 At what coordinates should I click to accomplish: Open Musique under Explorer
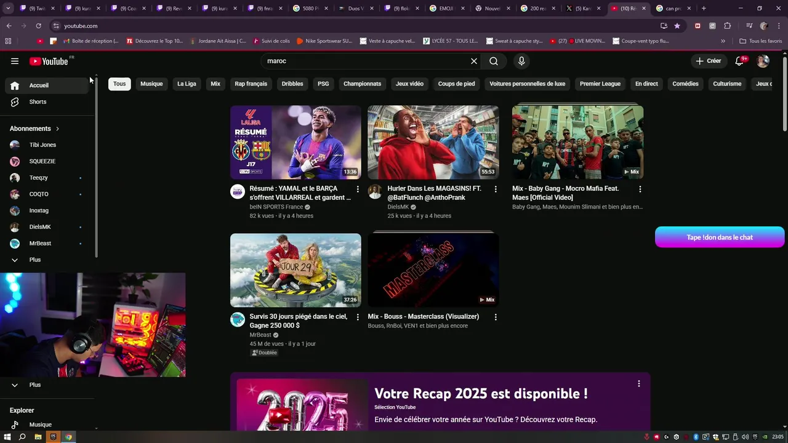[47, 425]
